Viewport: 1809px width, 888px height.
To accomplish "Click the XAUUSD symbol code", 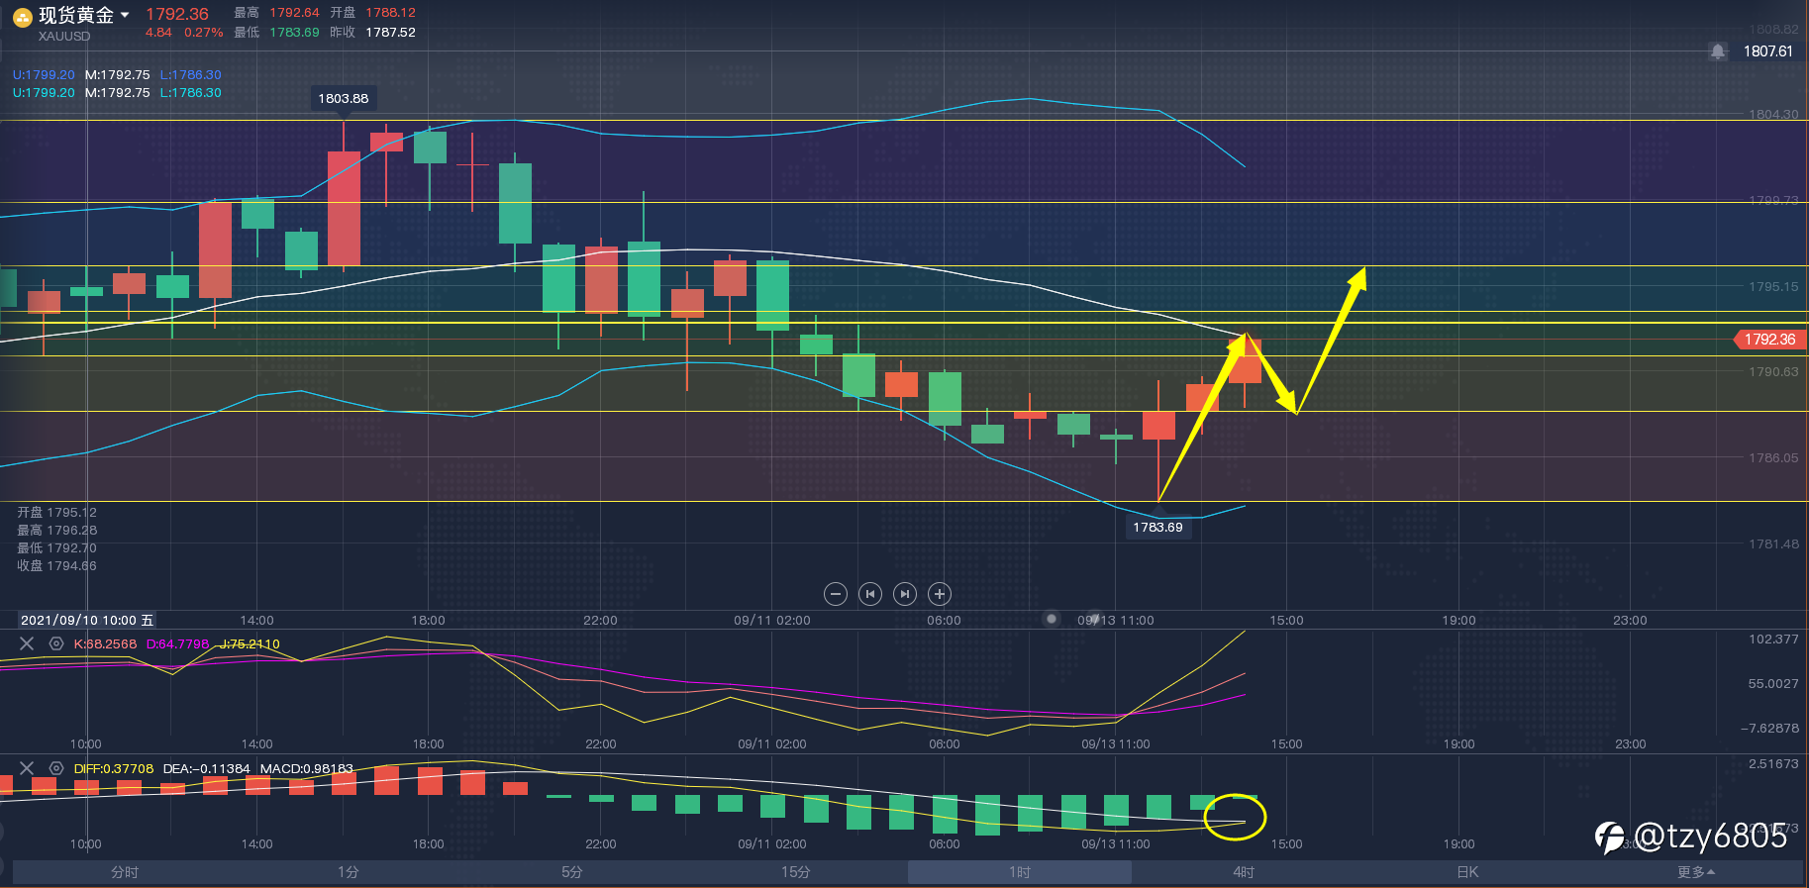I will 64,37.
